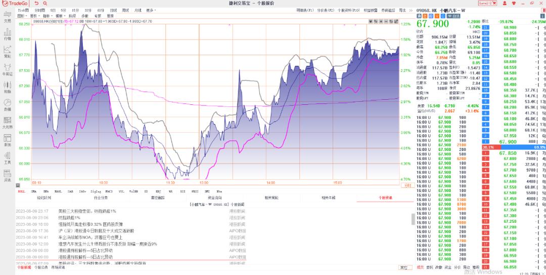Toggle the SAR indicator
The width and height of the screenshot is (546, 275).
(x=70, y=191)
